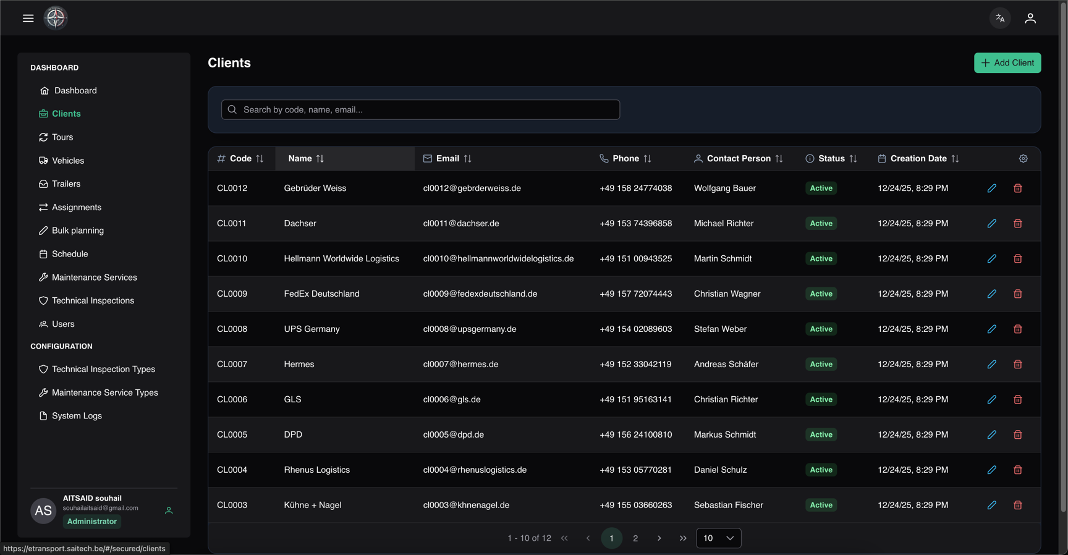The height and width of the screenshot is (555, 1068).
Task: Jump to last page of results
Action: 683,538
